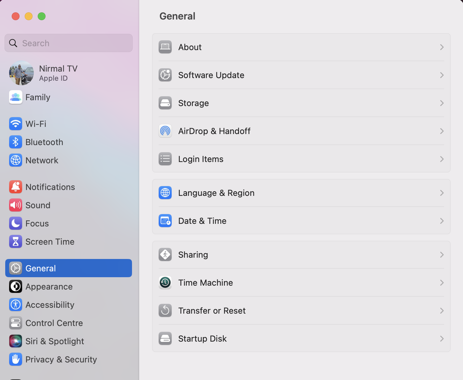Click the Sharing icon
Screen dimensions: 463x380
coord(165,255)
